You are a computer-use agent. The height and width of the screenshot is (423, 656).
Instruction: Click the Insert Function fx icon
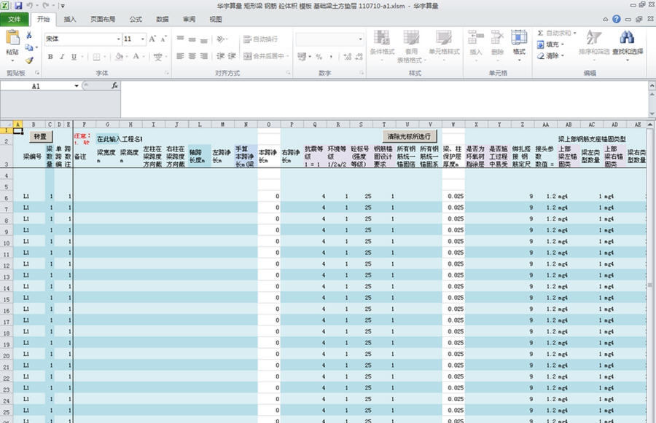point(114,85)
